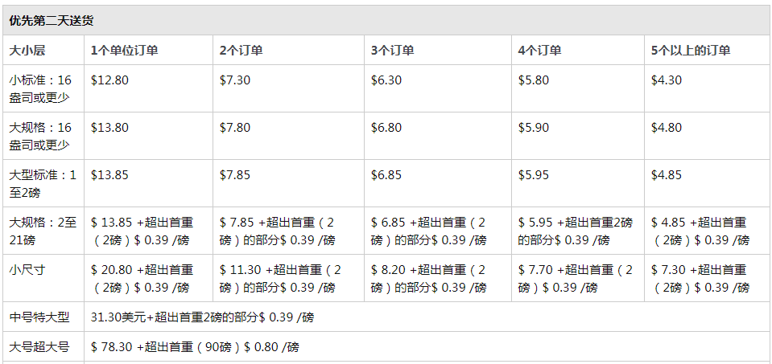
Task: Select the $20.80 +超出首重 cell
Action: click(x=142, y=279)
